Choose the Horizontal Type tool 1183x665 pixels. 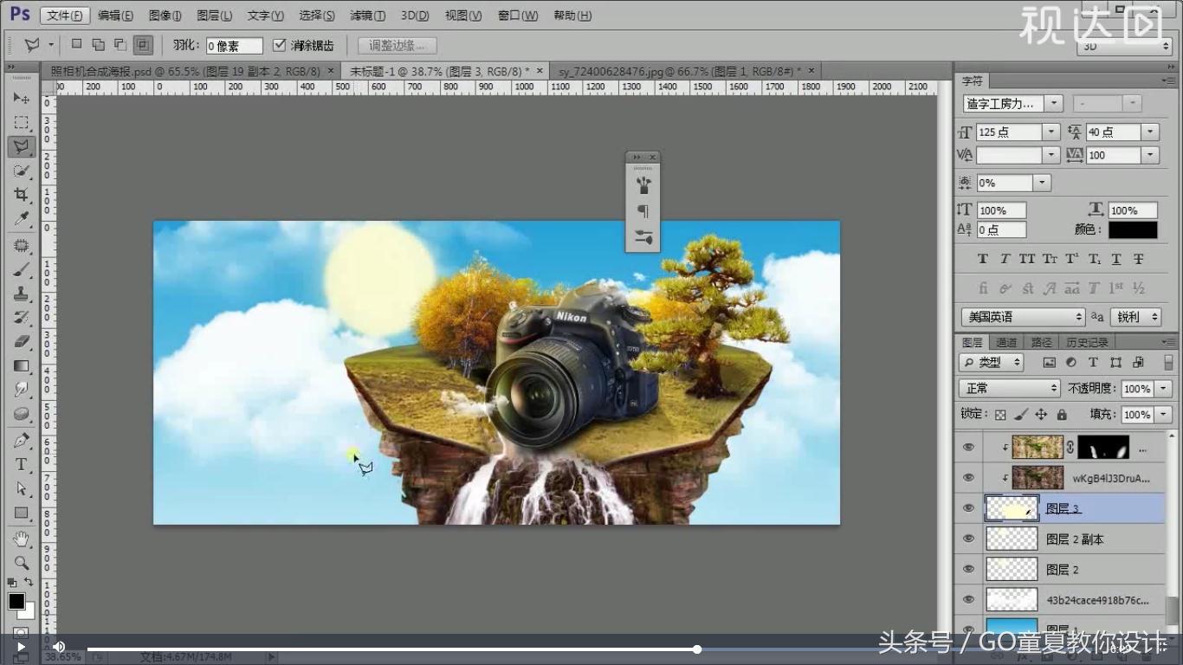point(22,464)
